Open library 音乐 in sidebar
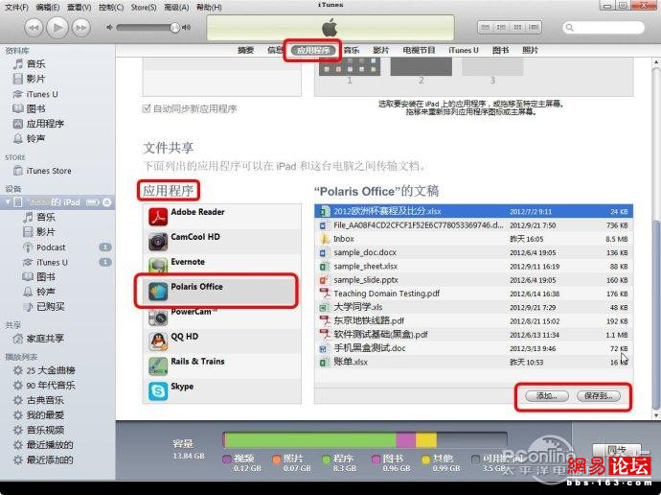The height and width of the screenshot is (495, 661). pos(35,64)
